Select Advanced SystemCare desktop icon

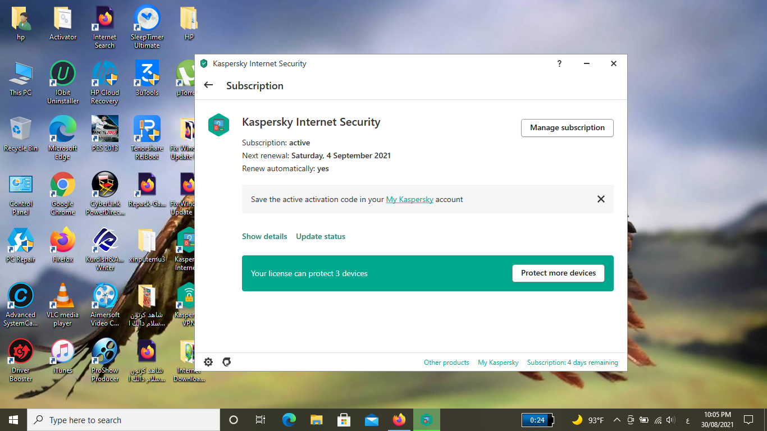click(21, 305)
